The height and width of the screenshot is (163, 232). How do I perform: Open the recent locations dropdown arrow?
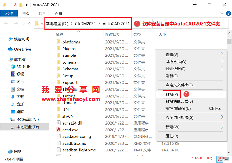(23, 24)
